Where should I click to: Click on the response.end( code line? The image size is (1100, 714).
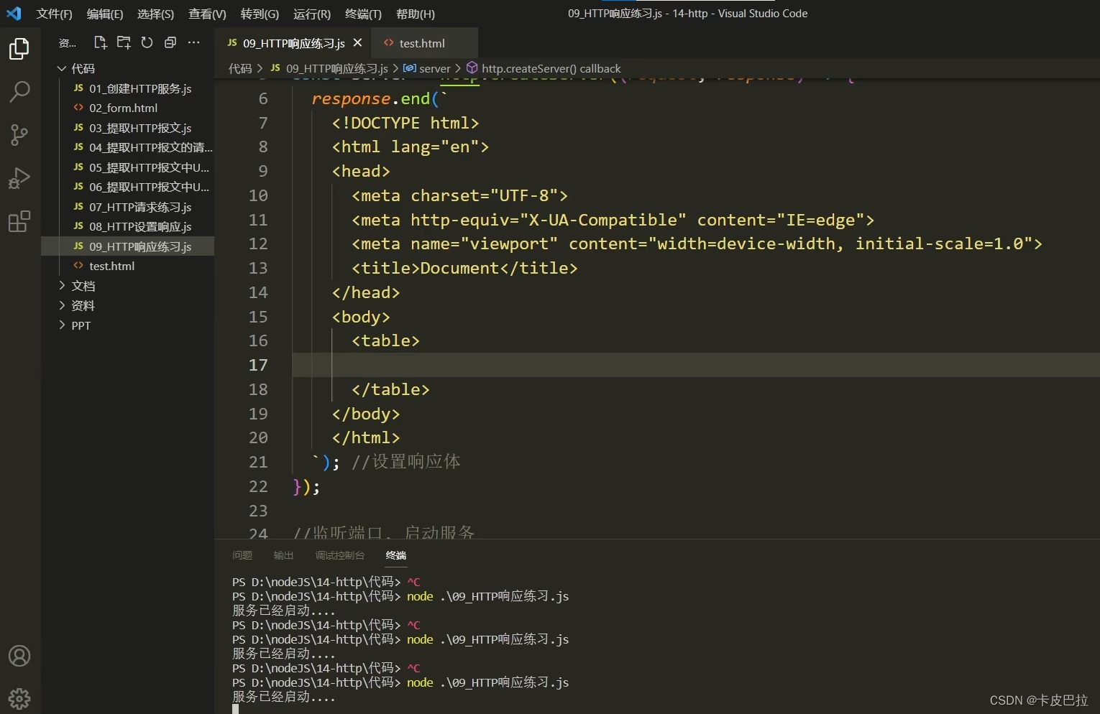coord(380,98)
